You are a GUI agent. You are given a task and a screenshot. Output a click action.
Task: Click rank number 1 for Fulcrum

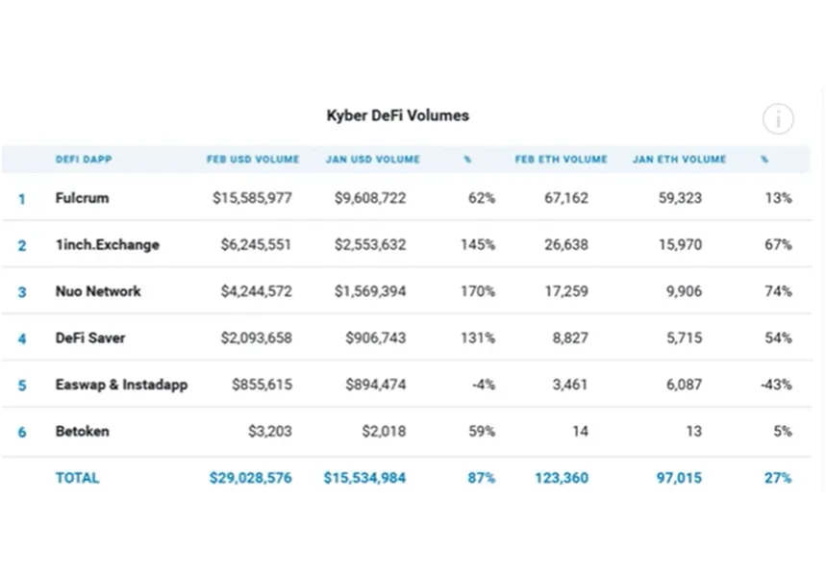[21, 199]
